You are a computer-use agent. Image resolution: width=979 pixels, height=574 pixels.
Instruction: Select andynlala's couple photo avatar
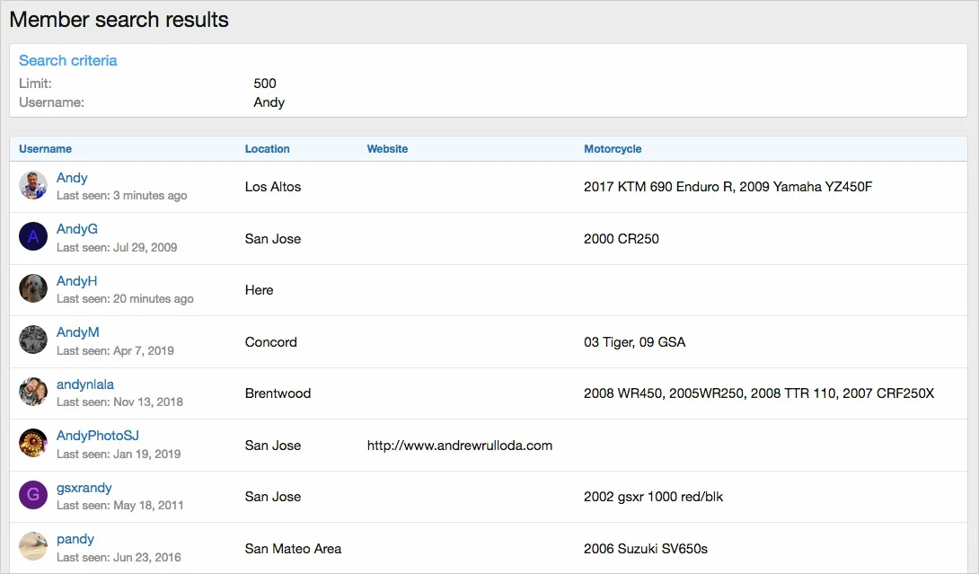(33, 393)
